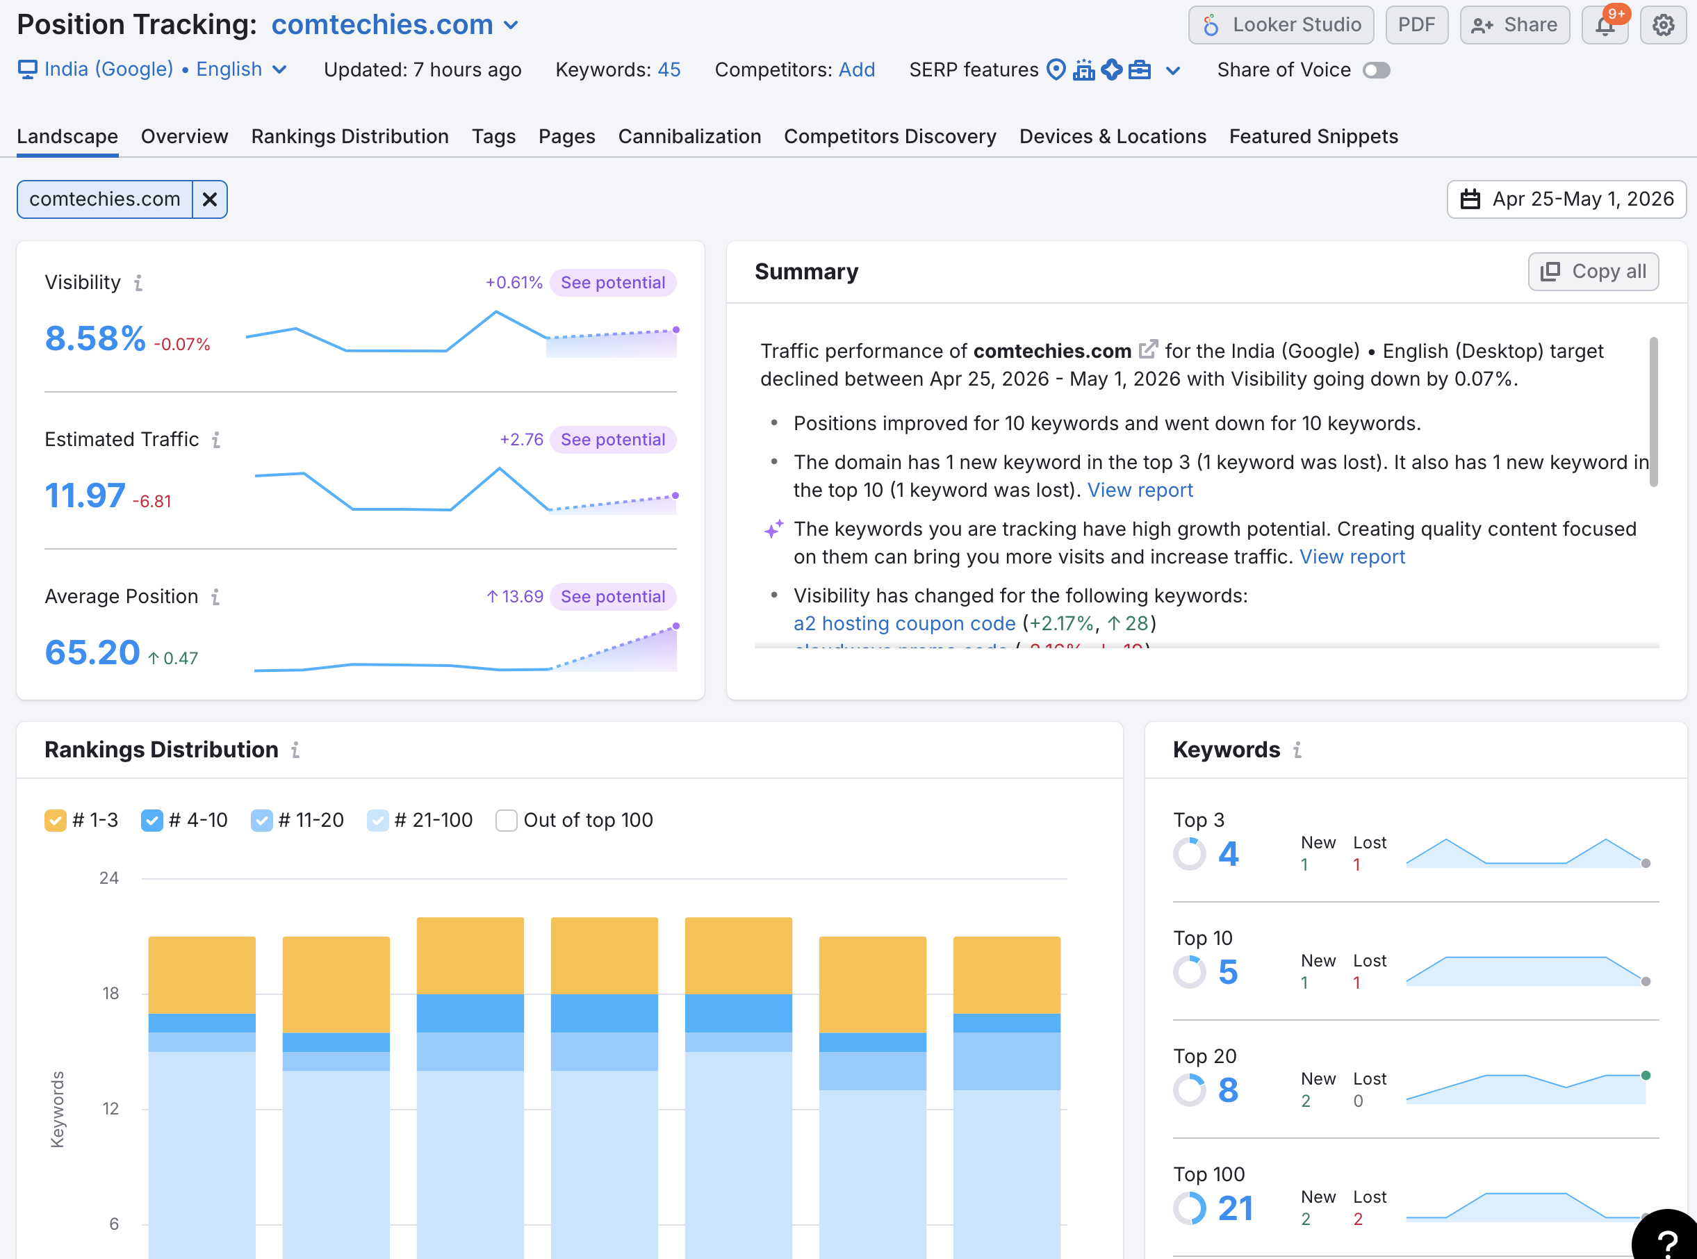The height and width of the screenshot is (1259, 1697).
Task: Uncheck the # 21-100 ranking checkbox
Action: 378,821
